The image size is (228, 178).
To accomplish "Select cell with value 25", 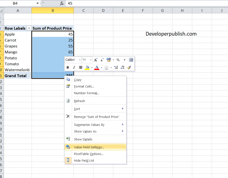I will [x=53, y=40].
